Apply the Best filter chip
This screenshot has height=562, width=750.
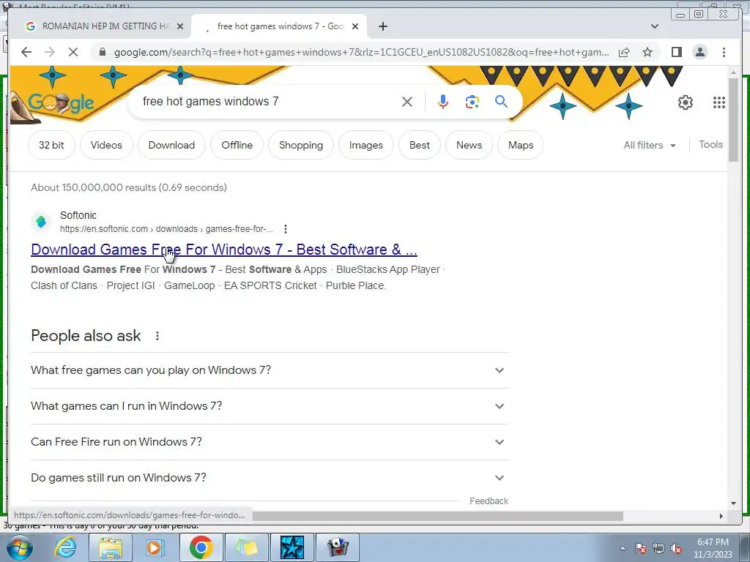click(x=420, y=145)
